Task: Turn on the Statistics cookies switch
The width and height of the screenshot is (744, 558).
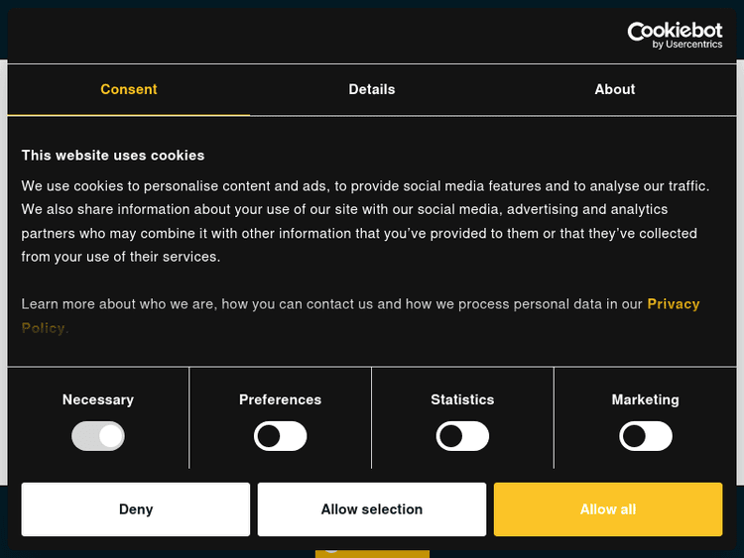Action: 463,436
